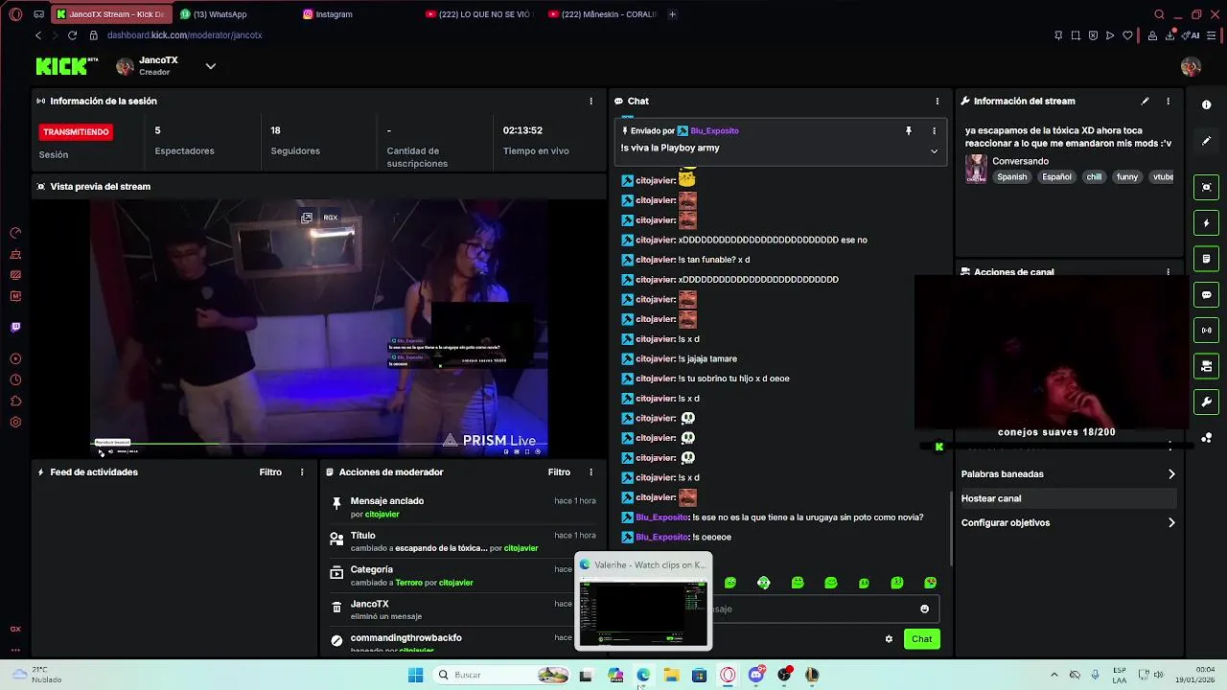Select the Spanish stream tag
1227x690 pixels.
1011,177
